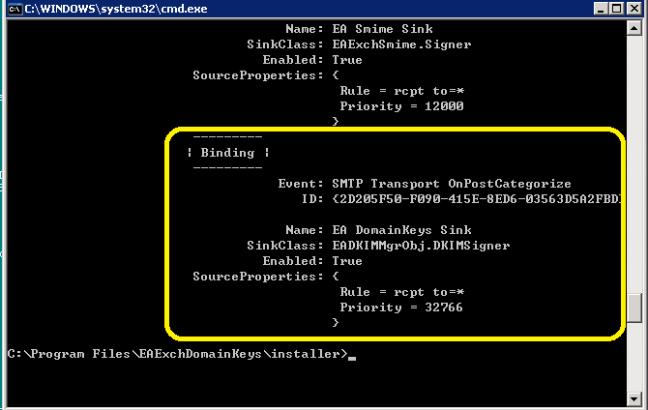The image size is (648, 410).
Task: Click the vertical scrollbar thumb
Action: [x=633, y=307]
